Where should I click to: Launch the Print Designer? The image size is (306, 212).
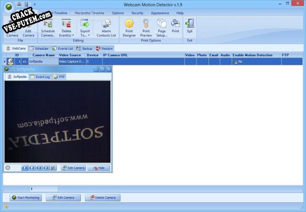tap(129, 28)
